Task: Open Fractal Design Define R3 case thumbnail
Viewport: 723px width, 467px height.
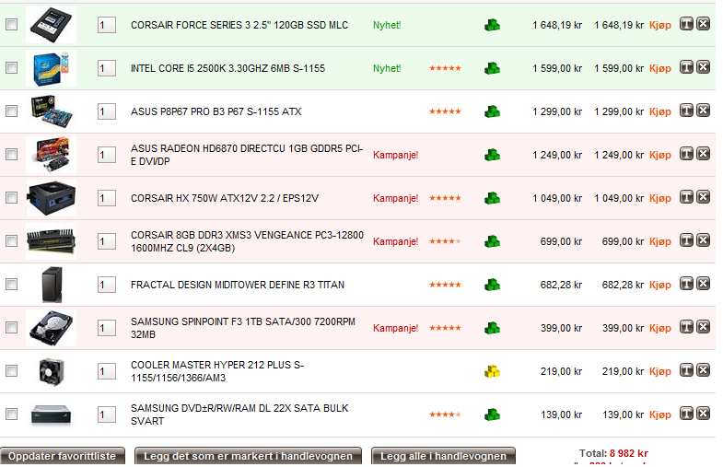Action: [x=52, y=285]
